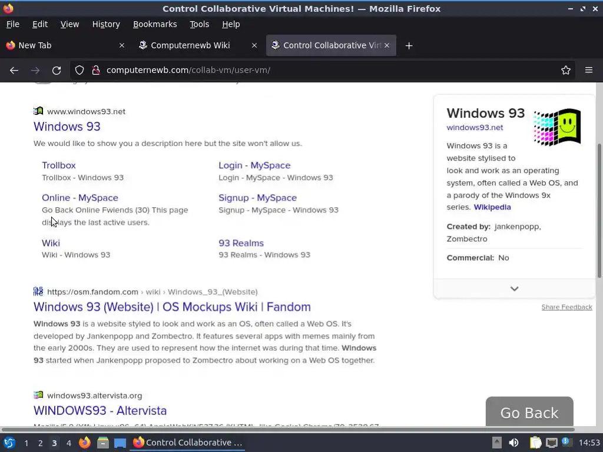Open the Online - MySpace sitelink

tap(80, 198)
